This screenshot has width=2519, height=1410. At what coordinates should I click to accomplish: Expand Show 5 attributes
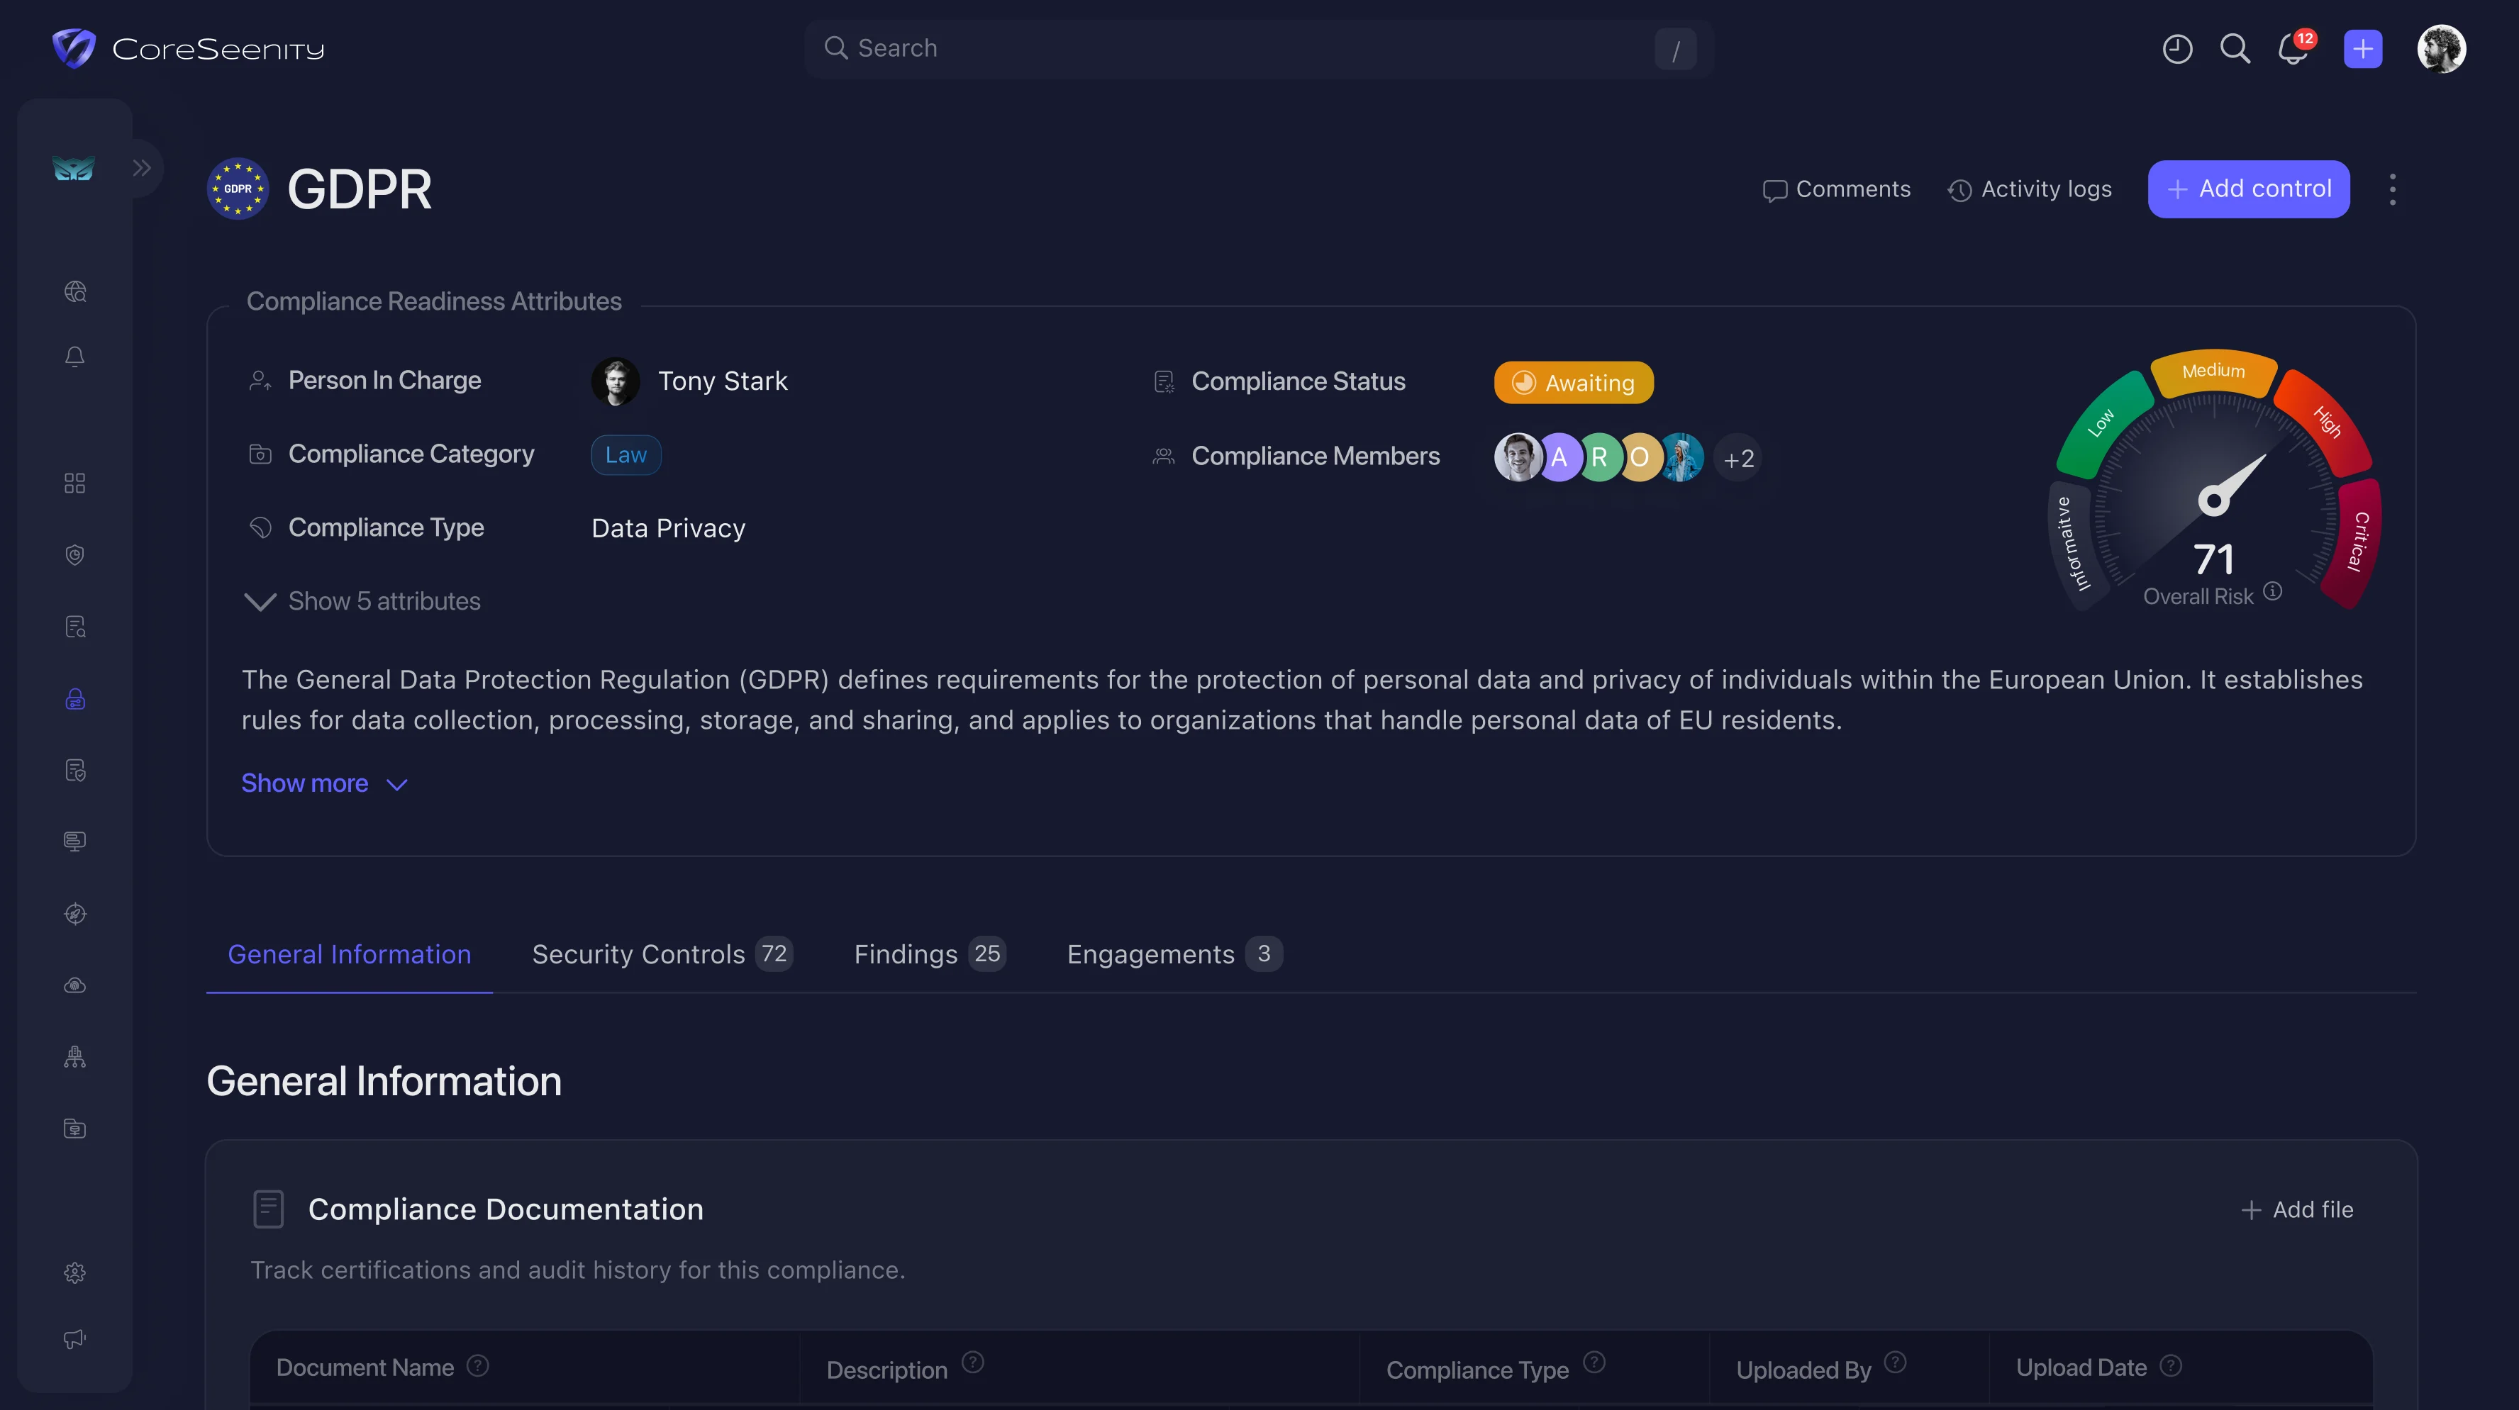click(362, 601)
